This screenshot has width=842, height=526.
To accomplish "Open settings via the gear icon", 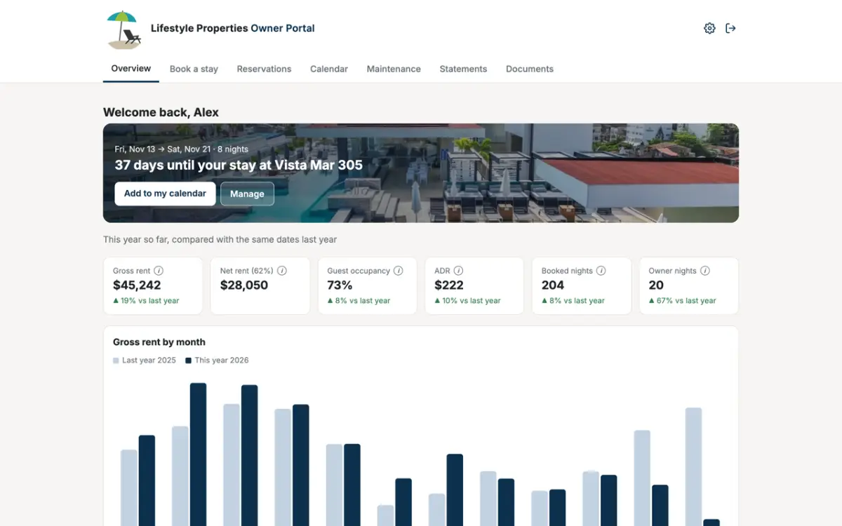I will click(x=709, y=28).
